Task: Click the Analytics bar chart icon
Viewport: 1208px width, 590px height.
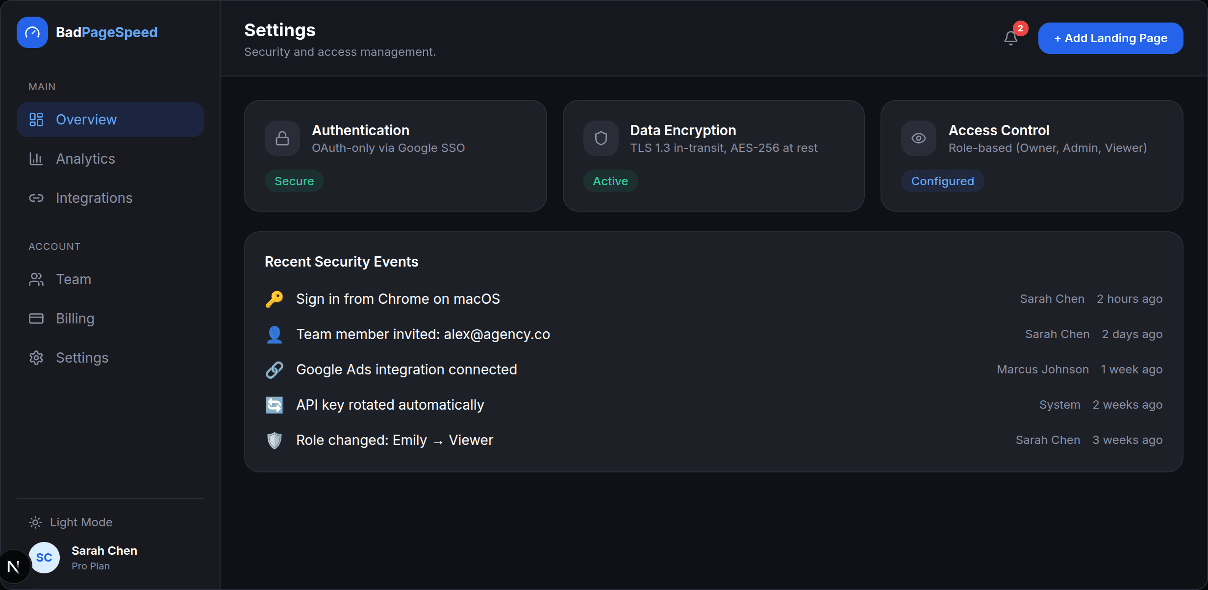Action: 36,159
